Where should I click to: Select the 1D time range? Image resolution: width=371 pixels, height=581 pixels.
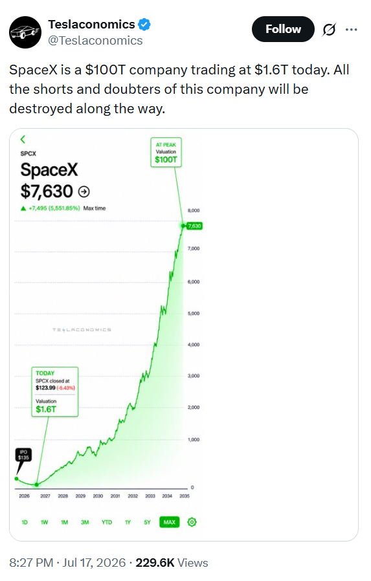point(25,522)
